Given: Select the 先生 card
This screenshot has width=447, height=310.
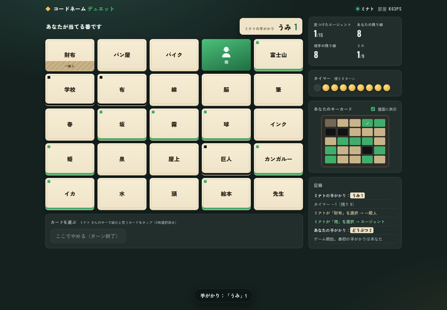Looking at the screenshot, I should (278, 194).
